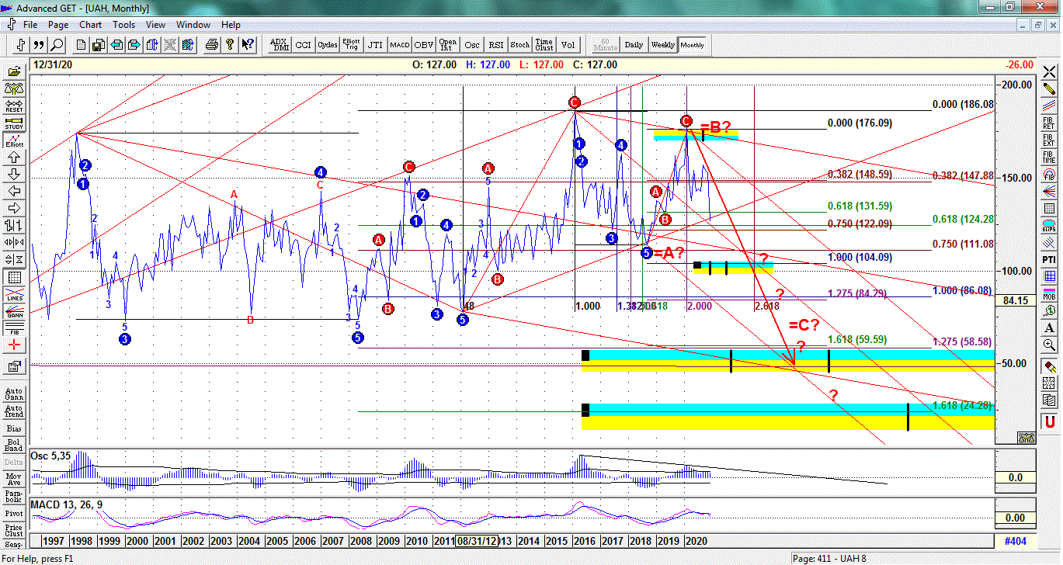Add the OBV indicator
Screen dimensions: 1063x565
423,44
